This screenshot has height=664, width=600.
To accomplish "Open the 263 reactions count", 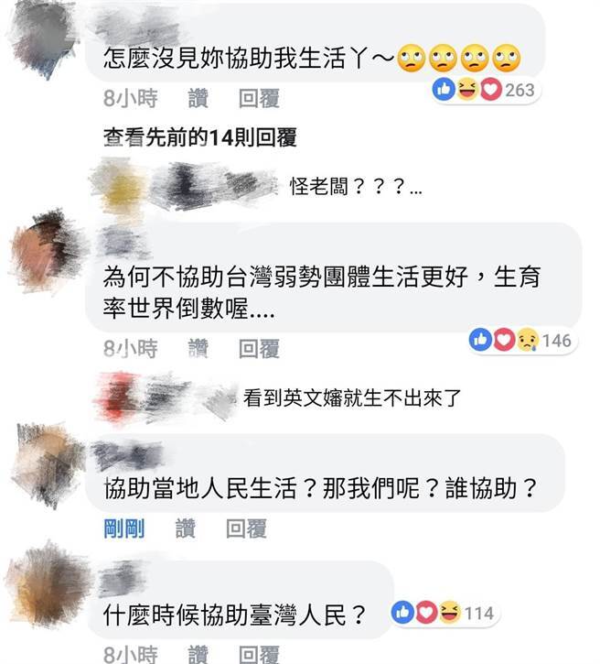I will click(x=520, y=90).
